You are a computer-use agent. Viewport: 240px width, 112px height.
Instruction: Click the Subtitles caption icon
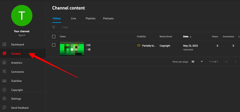pos(4,81)
